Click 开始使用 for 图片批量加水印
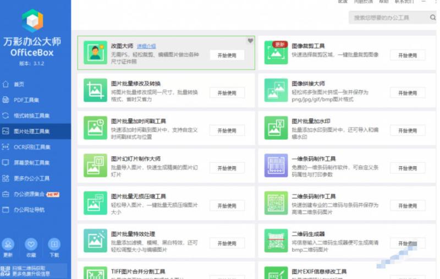The width and height of the screenshot is (440, 279). click(x=408, y=130)
